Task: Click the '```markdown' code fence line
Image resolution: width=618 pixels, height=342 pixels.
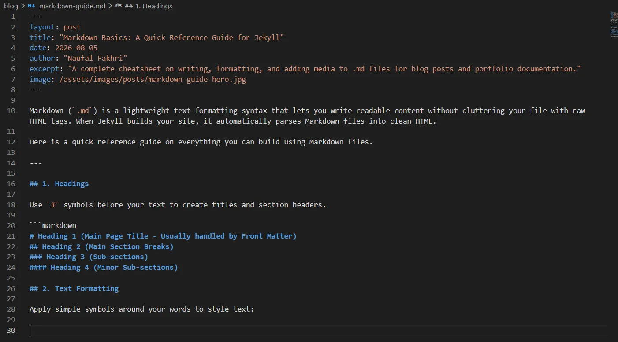Action: point(53,225)
